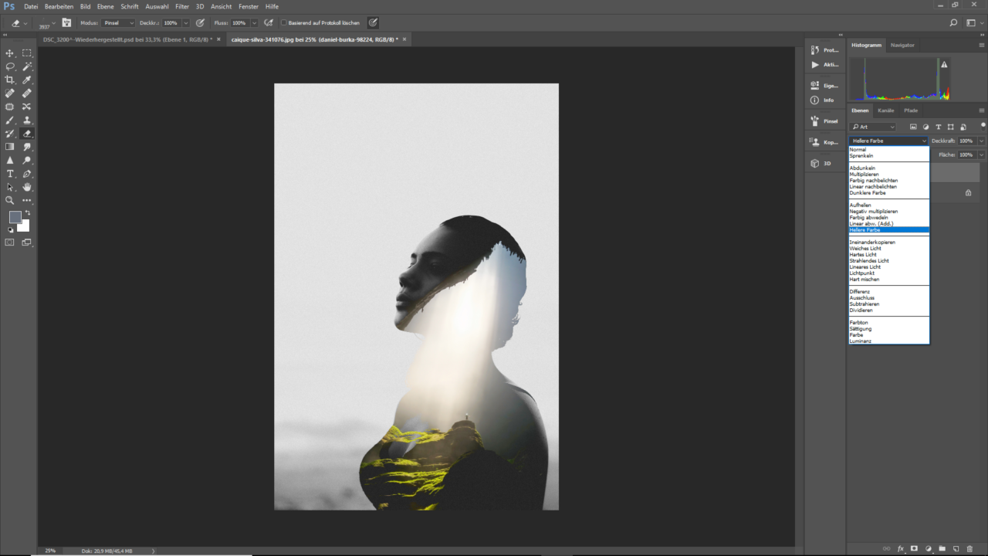Select the Eyedropper tool
This screenshot has width=988, height=556.
coord(27,80)
